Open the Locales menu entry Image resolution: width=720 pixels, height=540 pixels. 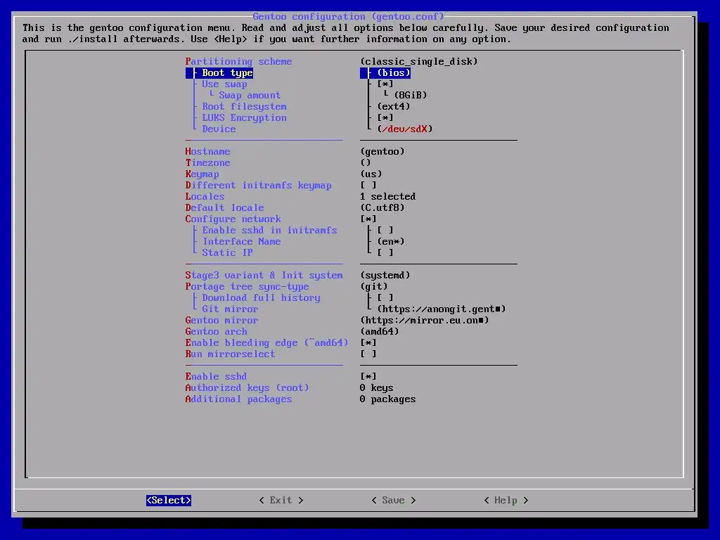coord(205,197)
